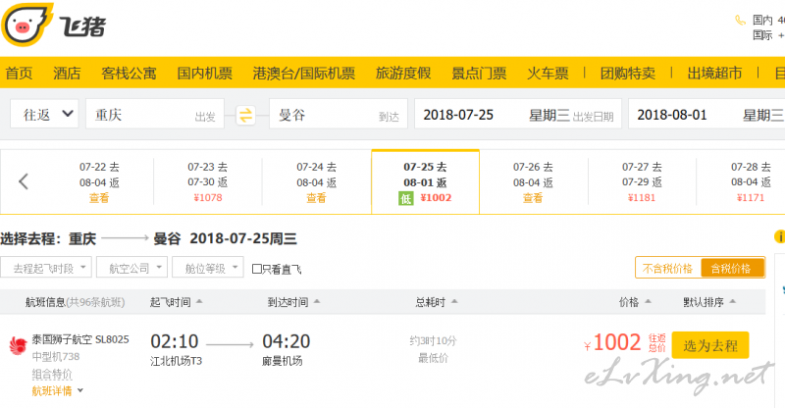This screenshot has height=408, width=785.
Task: Click the select as outbound button
Action: [x=709, y=345]
